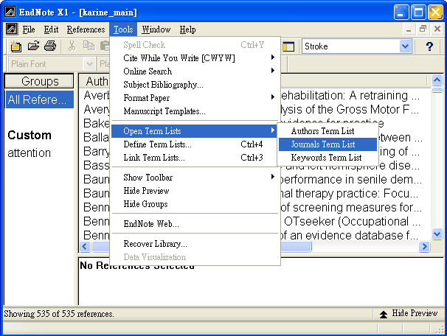Open the Edit menu
The height and width of the screenshot is (336, 447).
51,29
